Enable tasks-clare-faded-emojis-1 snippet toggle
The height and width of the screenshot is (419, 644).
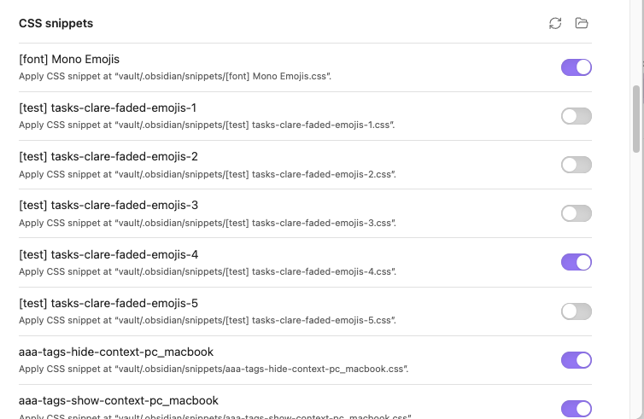point(577,116)
